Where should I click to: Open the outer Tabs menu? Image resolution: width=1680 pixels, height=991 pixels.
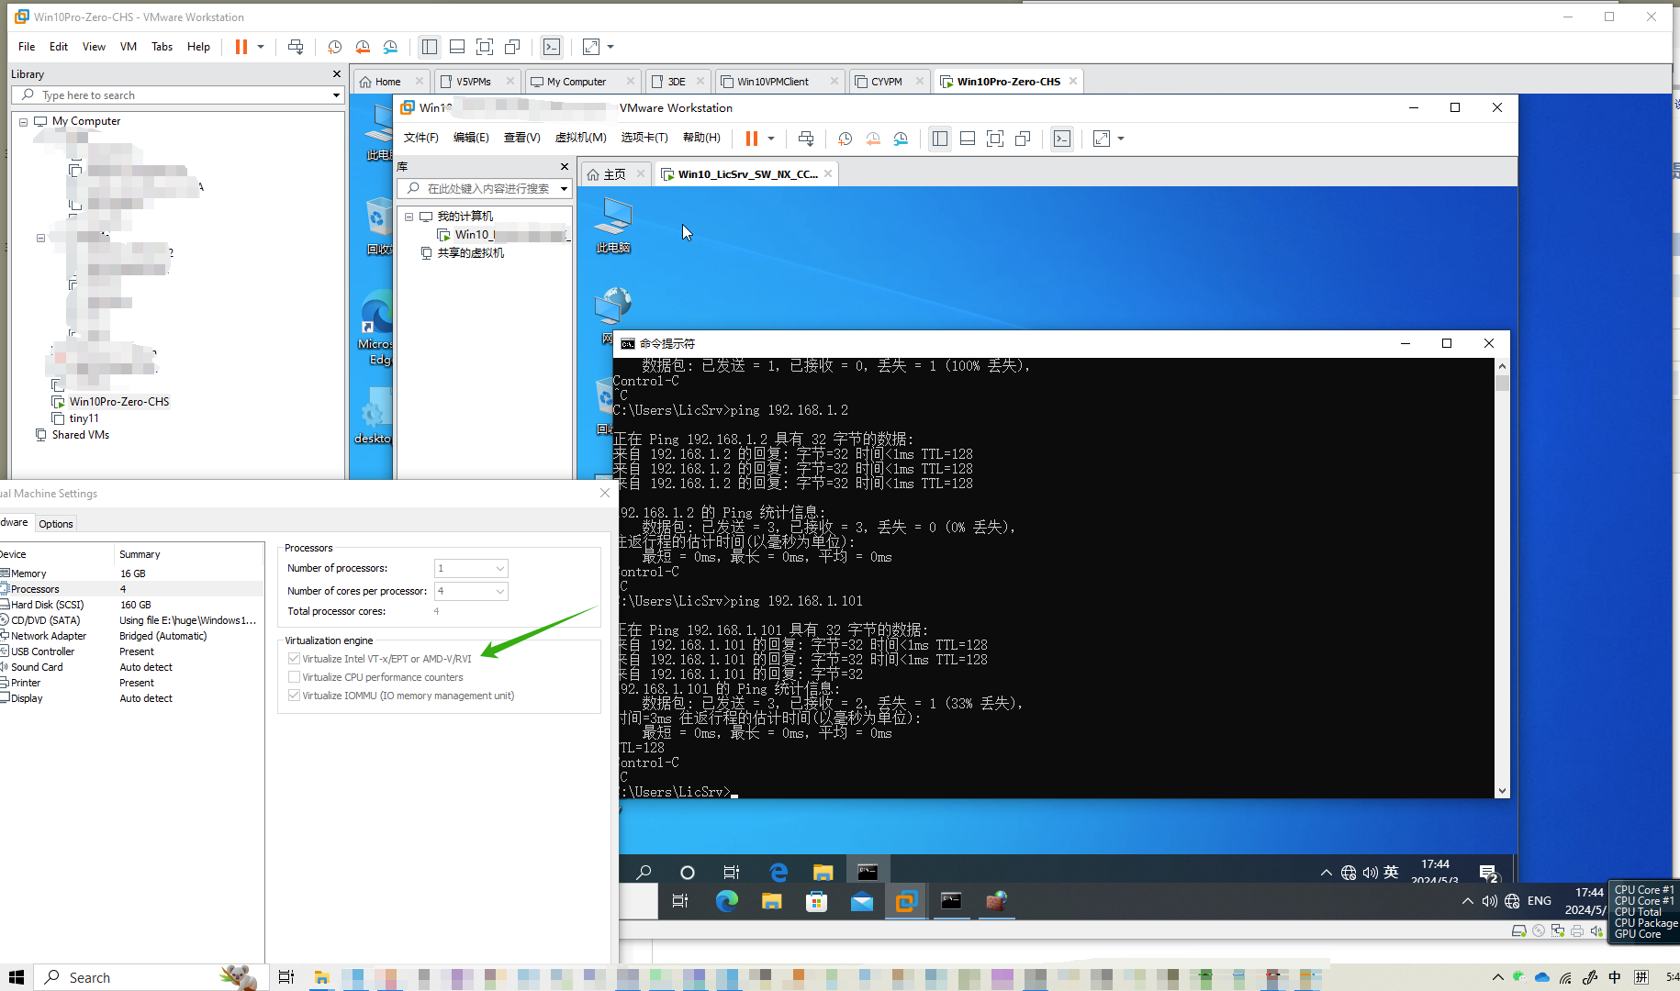click(162, 47)
